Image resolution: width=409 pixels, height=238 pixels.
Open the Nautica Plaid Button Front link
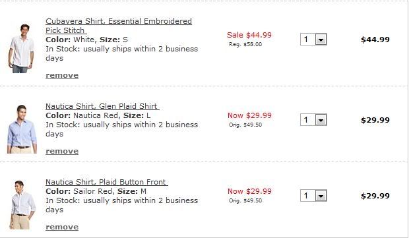coord(107,182)
